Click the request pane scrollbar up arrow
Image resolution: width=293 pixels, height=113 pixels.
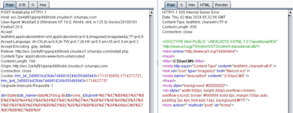[x=152, y=12]
